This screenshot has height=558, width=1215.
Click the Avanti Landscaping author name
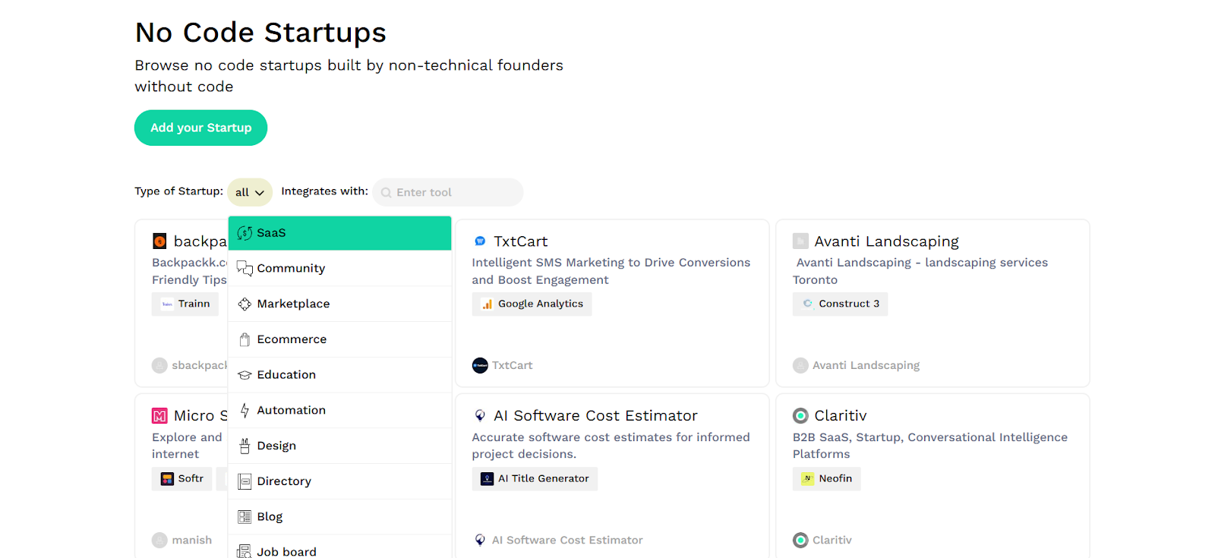[866, 366]
